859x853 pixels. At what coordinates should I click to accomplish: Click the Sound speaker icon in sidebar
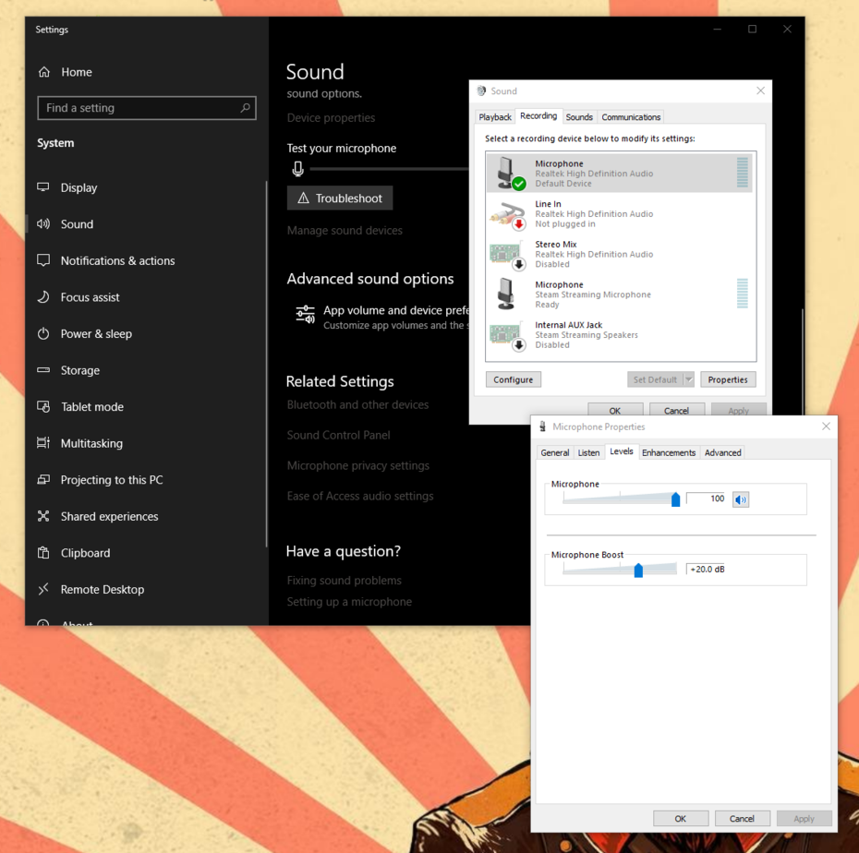(43, 224)
